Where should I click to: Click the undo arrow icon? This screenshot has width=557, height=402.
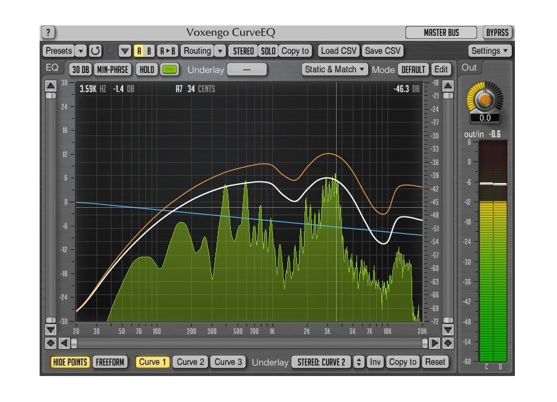95,51
